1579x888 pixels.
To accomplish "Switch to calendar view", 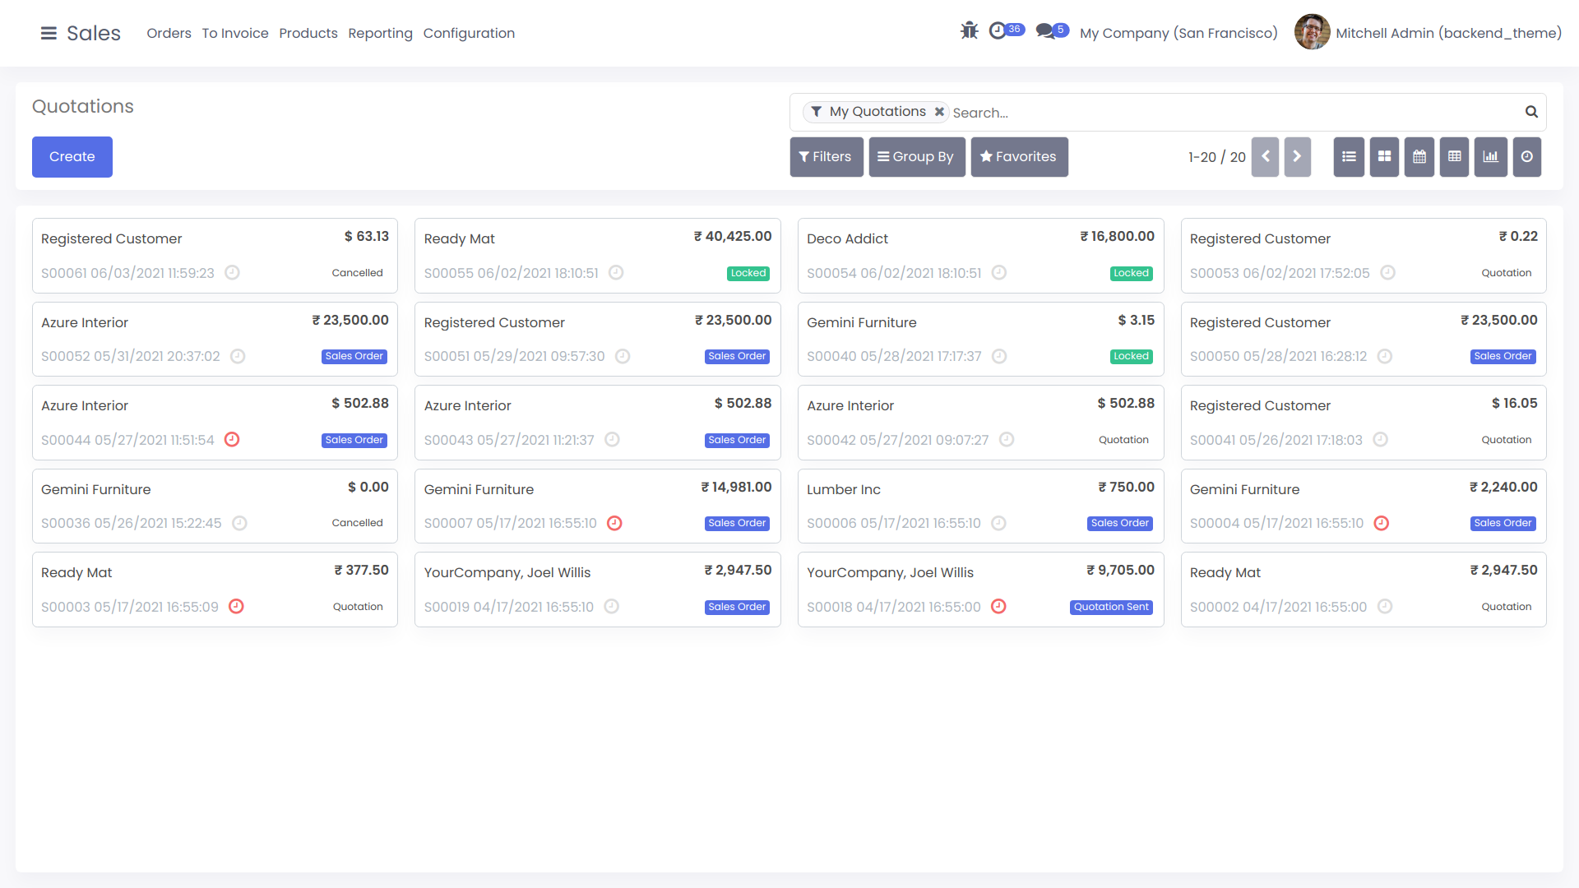I will coord(1419,157).
